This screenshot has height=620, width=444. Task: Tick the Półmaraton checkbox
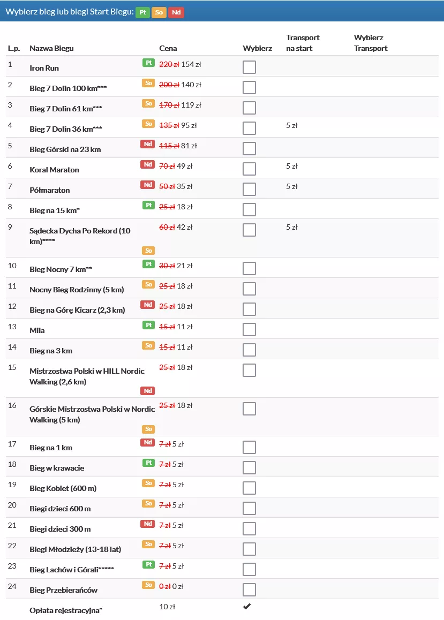[x=249, y=190]
